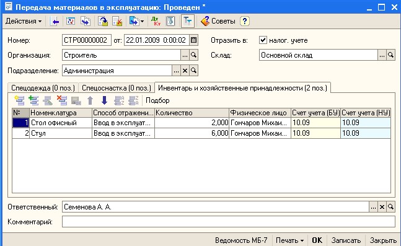Move row down with blue arrow
Image resolution: width=401 pixels, height=246 pixels.
(x=104, y=100)
